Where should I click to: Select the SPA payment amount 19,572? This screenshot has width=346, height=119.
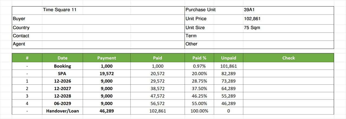107,74
